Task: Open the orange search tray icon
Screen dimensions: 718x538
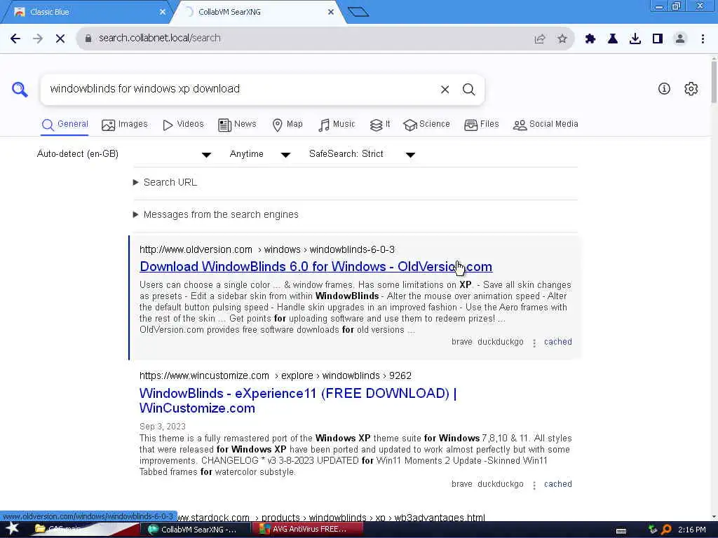Action: pos(666,530)
